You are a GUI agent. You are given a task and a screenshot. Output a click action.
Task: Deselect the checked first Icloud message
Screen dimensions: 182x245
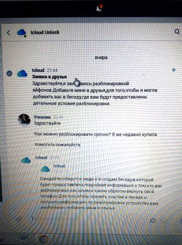tap(9, 73)
